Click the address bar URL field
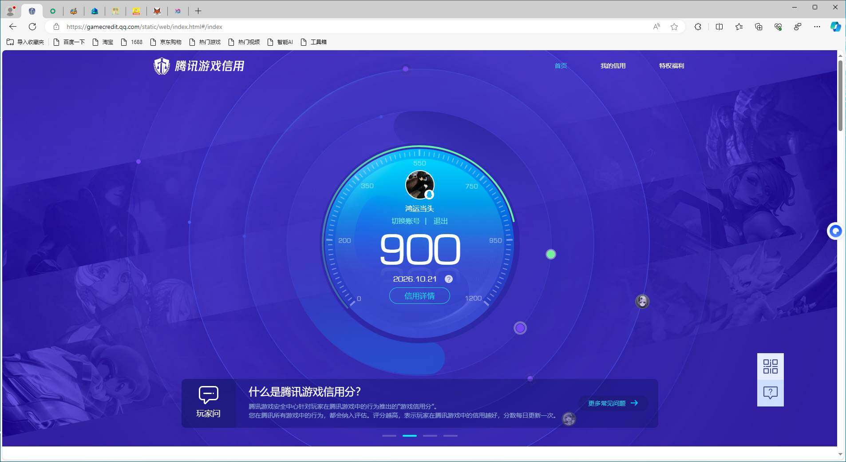 [355, 27]
